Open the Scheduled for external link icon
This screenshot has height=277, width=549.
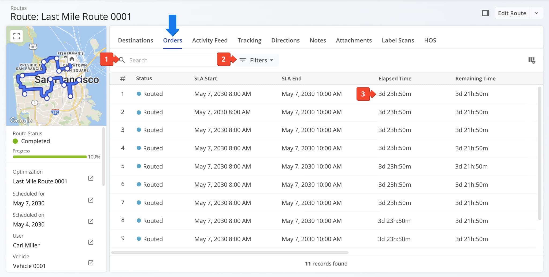(x=91, y=200)
